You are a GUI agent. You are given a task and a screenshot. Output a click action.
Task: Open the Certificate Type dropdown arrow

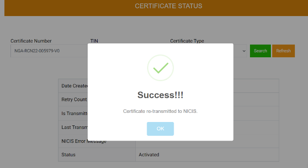[244, 51]
